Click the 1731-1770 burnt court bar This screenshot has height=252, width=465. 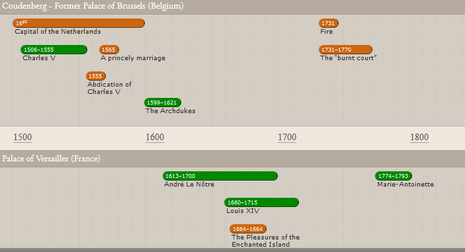point(345,50)
